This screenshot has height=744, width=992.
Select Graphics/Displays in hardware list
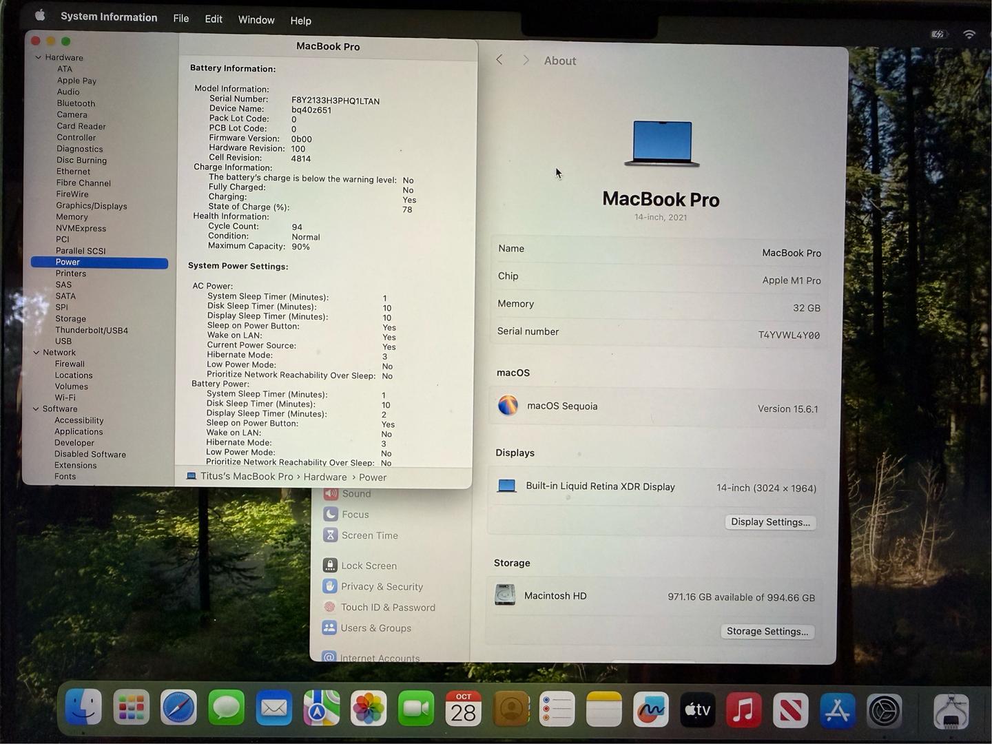coord(92,206)
